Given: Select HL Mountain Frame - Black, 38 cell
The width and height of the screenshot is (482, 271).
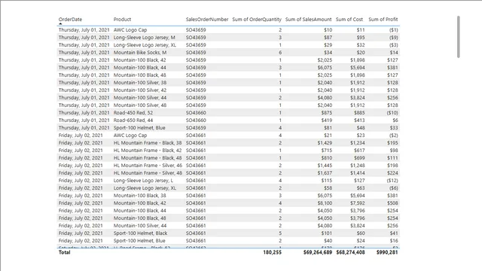Looking at the screenshot, I should click(x=148, y=143).
